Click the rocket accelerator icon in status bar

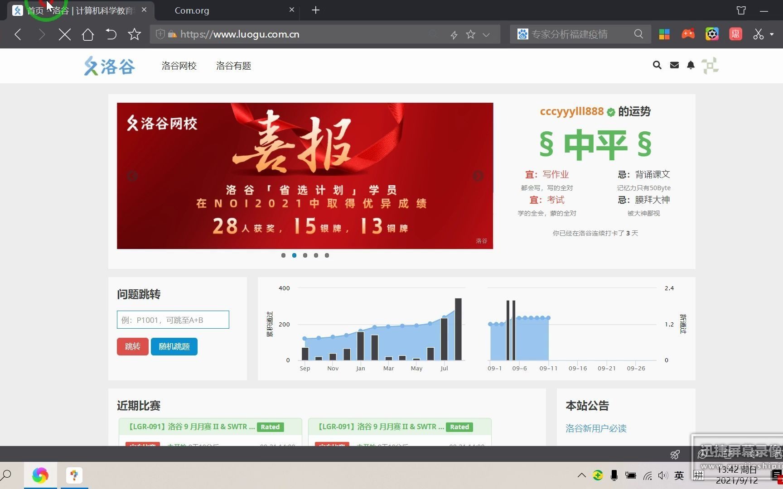click(675, 454)
